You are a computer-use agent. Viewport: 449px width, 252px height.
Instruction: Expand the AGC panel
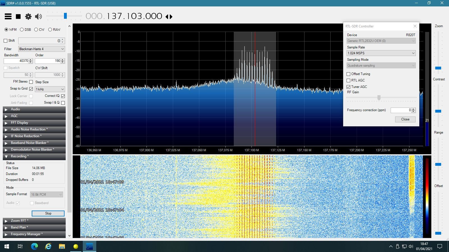pyautogui.click(x=34, y=116)
